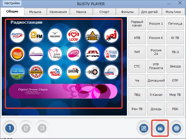The image size is (186, 139).
Task: Switch to channel page 1
Action: point(10,128)
